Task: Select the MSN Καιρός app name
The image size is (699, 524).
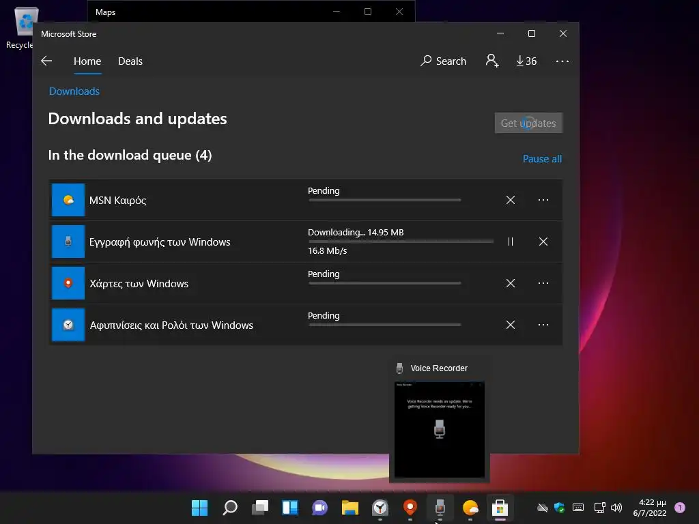Action: click(x=117, y=201)
